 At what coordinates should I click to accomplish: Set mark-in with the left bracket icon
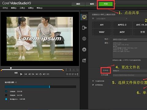pyautogui.click(x=66, y=70)
